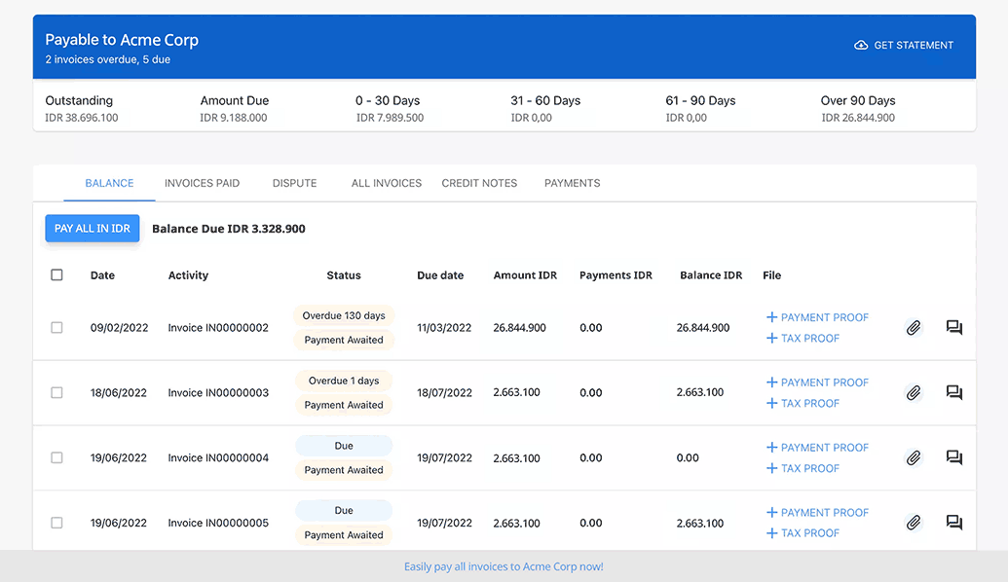The width and height of the screenshot is (1008, 582).
Task: Click the File column header
Action: pos(771,274)
